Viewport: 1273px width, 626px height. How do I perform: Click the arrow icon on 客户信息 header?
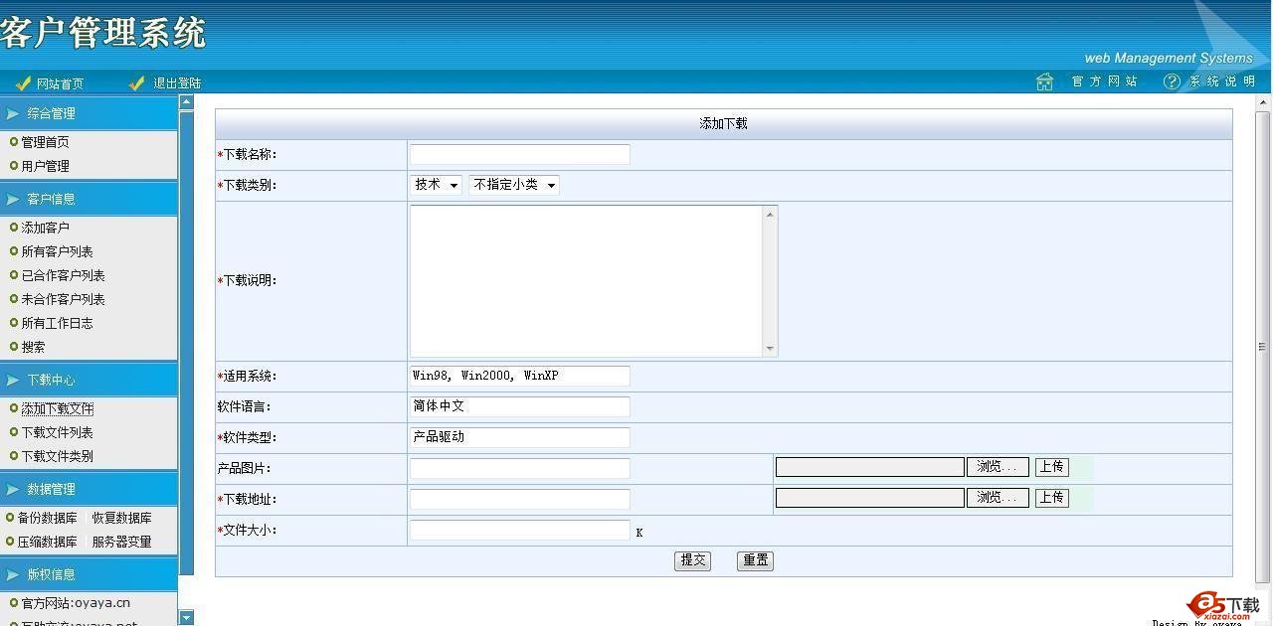(13, 199)
